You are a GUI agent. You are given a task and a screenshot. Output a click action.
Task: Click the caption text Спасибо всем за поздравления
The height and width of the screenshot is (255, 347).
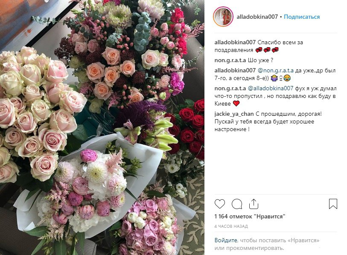click(259, 46)
